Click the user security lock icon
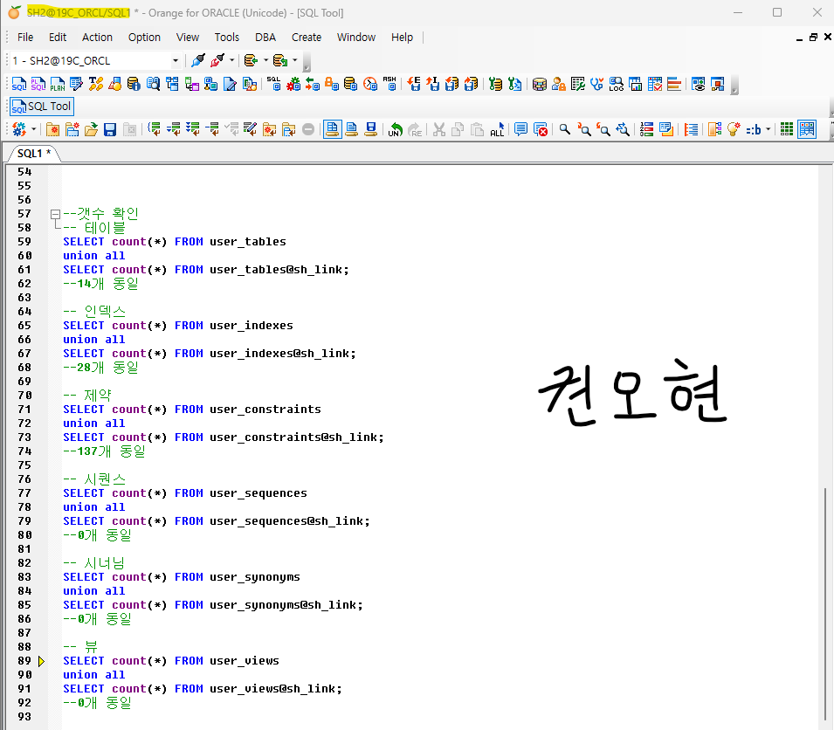The width and height of the screenshot is (834, 730). point(559,84)
